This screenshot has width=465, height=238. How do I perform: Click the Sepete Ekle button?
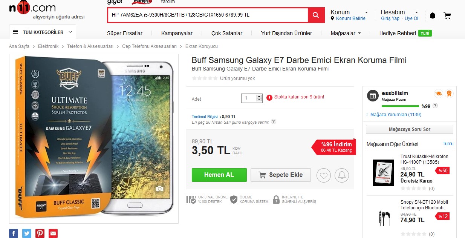pyautogui.click(x=281, y=175)
